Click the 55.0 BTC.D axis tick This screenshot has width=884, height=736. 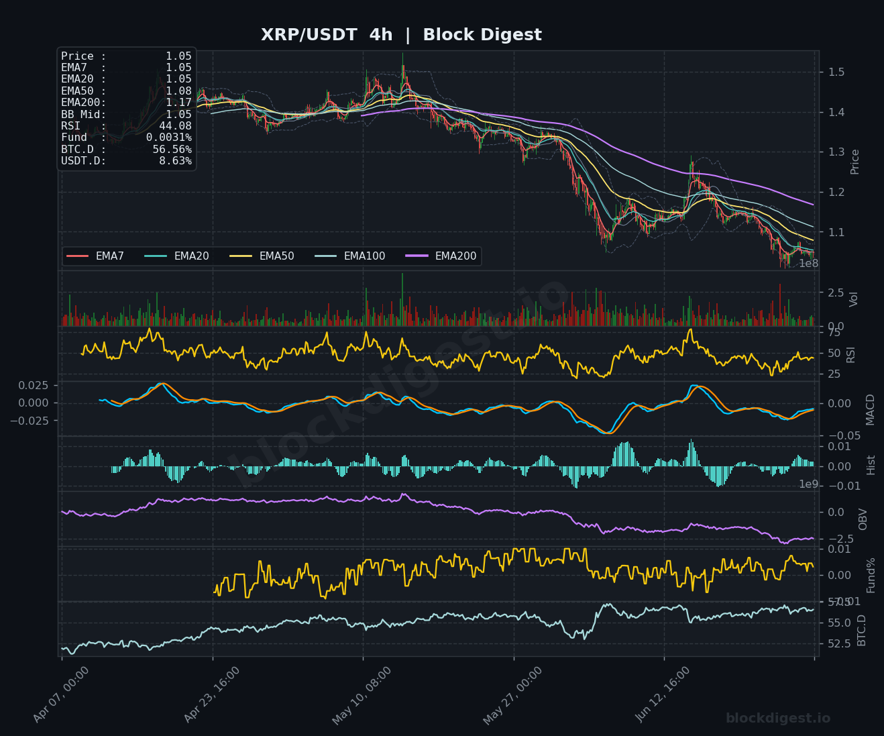pyautogui.click(x=839, y=623)
